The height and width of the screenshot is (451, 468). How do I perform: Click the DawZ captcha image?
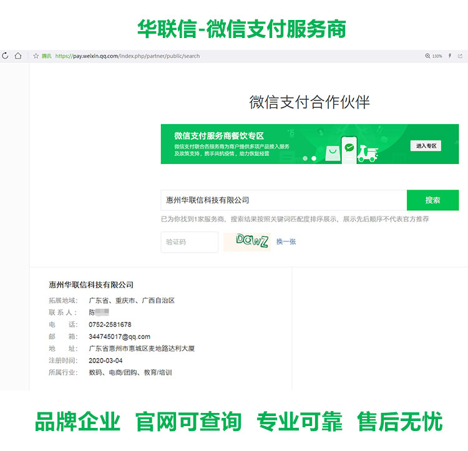pos(247,242)
